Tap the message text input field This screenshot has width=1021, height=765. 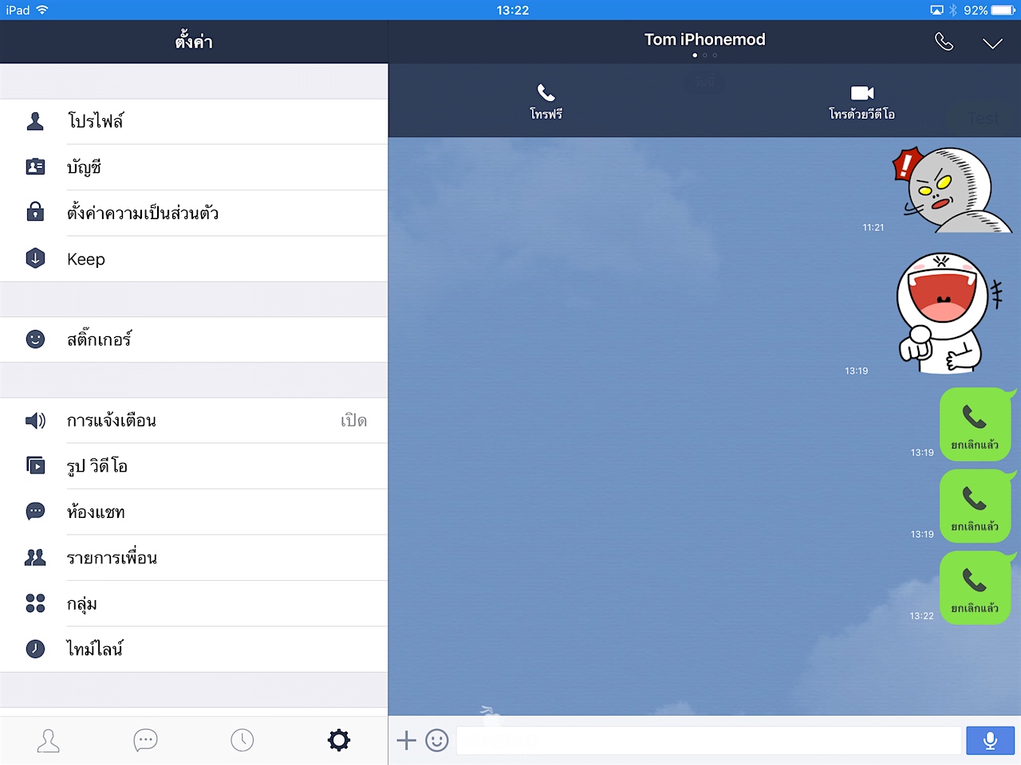708,740
